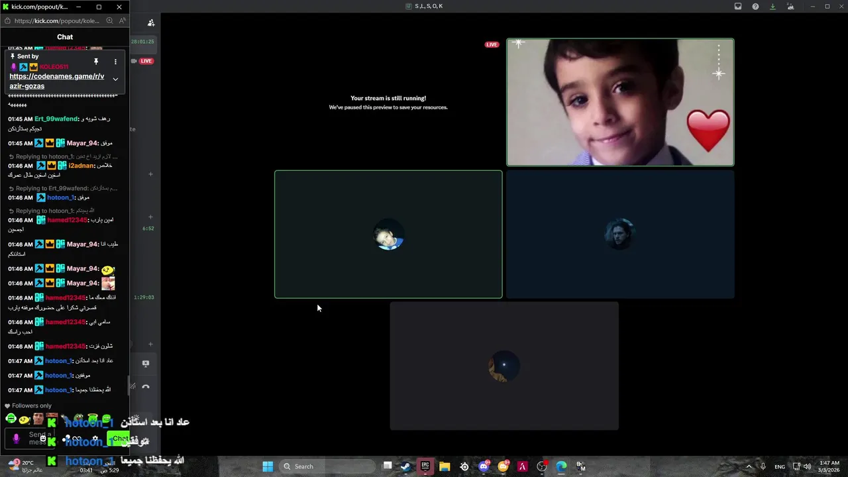The height and width of the screenshot is (477, 848).
Task: Open emoji picker in chat input
Action: 44,438
